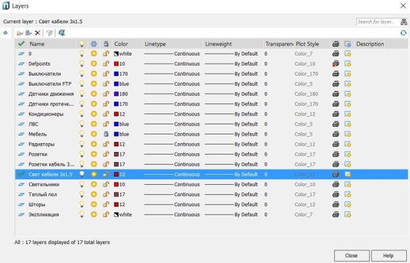Image resolution: width=410 pixels, height=263 pixels.
Task: Click the red X Delete Layer icon
Action: (x=38, y=32)
